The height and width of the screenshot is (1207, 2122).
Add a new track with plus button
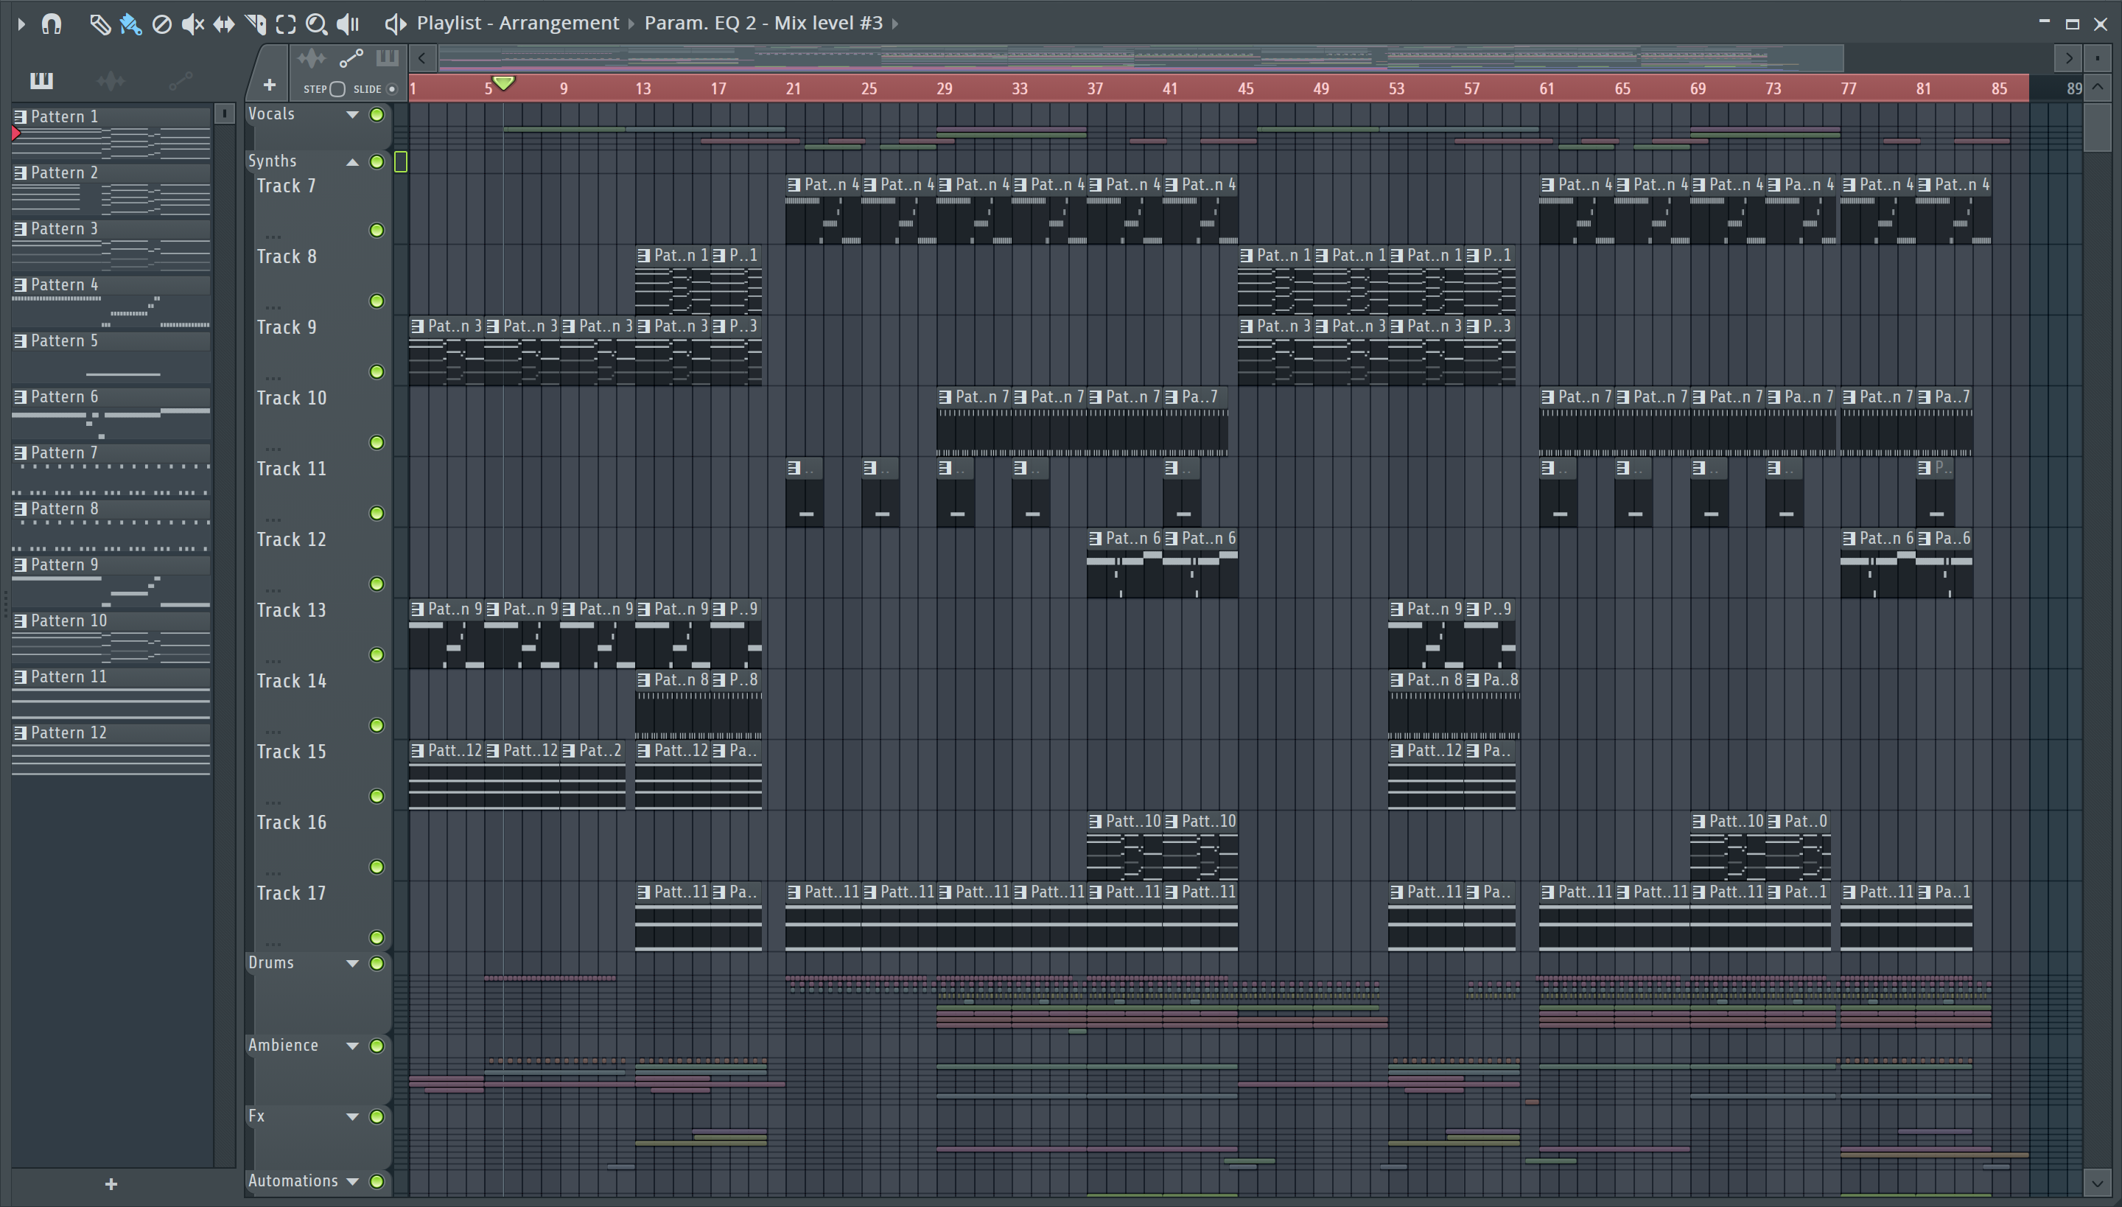268,85
